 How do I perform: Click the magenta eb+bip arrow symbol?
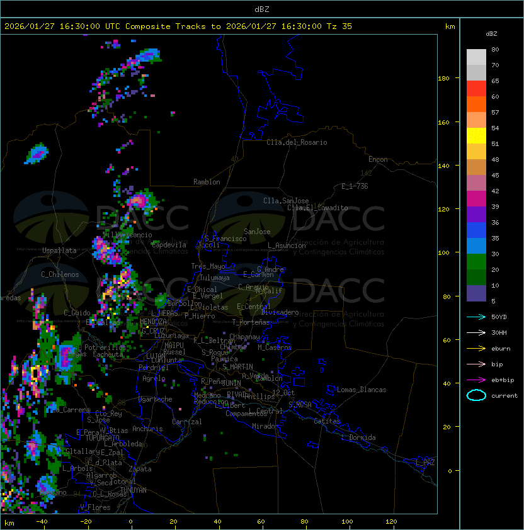476,380
